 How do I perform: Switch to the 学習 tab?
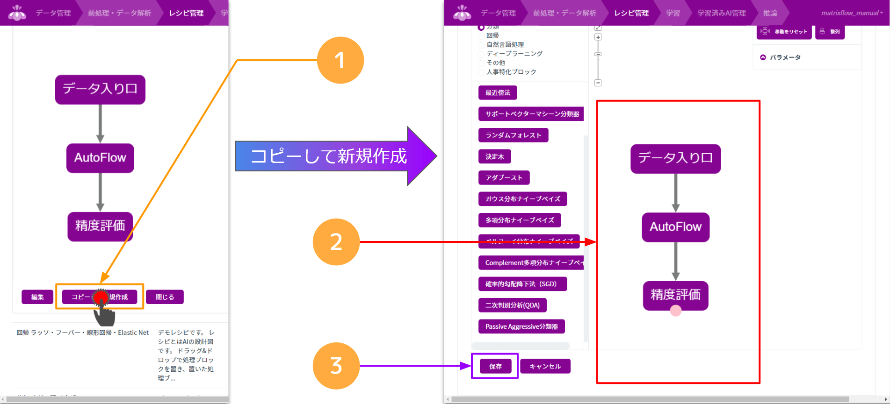coord(673,13)
